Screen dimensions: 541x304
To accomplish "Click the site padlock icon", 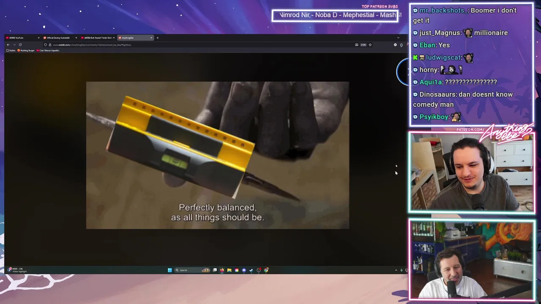I will pyautogui.click(x=50, y=45).
